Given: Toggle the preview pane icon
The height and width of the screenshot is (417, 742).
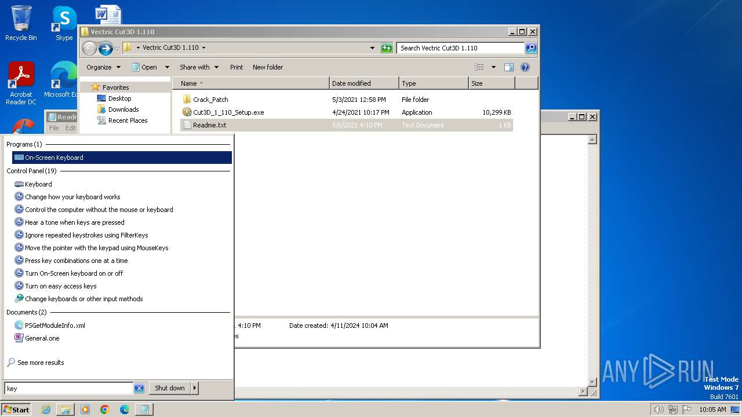Looking at the screenshot, I should (509, 67).
